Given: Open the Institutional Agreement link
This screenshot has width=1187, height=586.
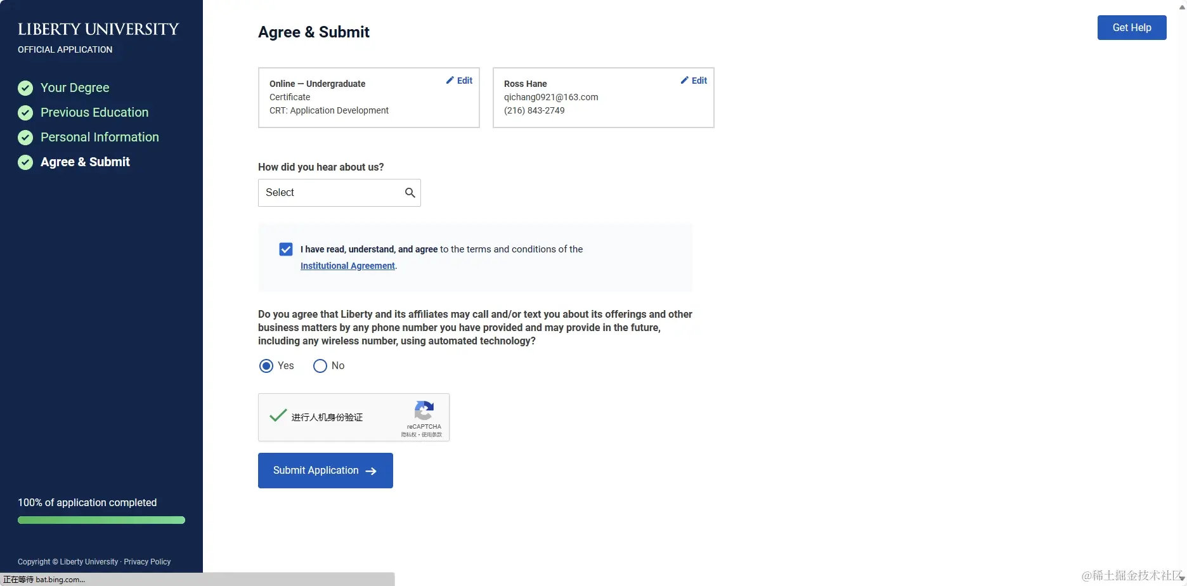Looking at the screenshot, I should click(347, 266).
